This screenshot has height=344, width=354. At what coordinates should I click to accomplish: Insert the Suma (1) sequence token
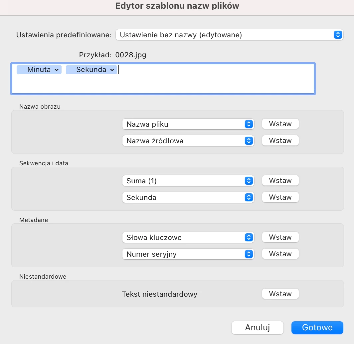coord(280,181)
